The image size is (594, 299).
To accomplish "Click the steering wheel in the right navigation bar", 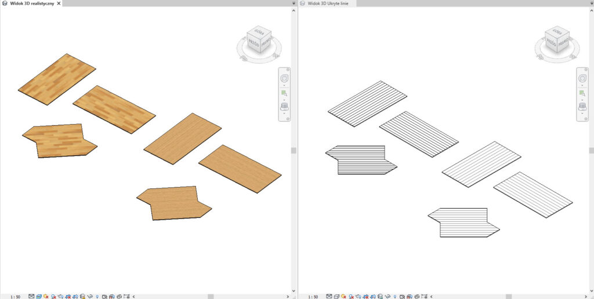I will 582,78.
